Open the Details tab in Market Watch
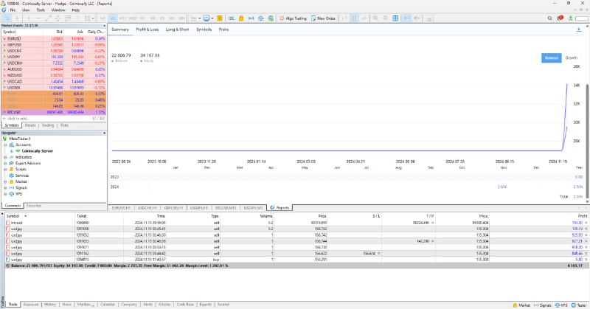The width and height of the screenshot is (590, 309). tap(30, 125)
